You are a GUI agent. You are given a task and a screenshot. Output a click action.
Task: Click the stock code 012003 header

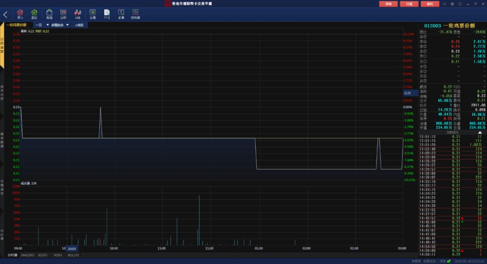pos(432,26)
